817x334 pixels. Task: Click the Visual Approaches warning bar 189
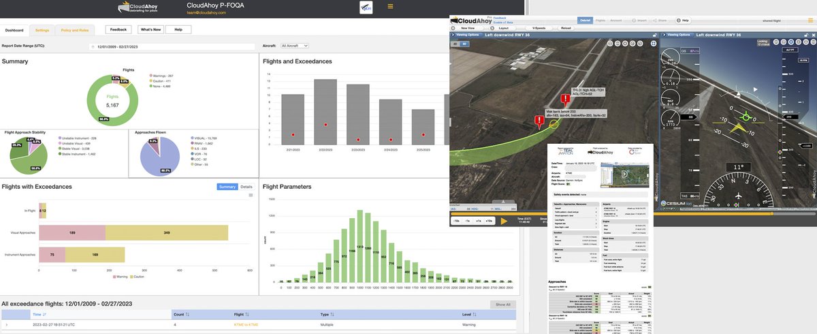pyautogui.click(x=72, y=233)
